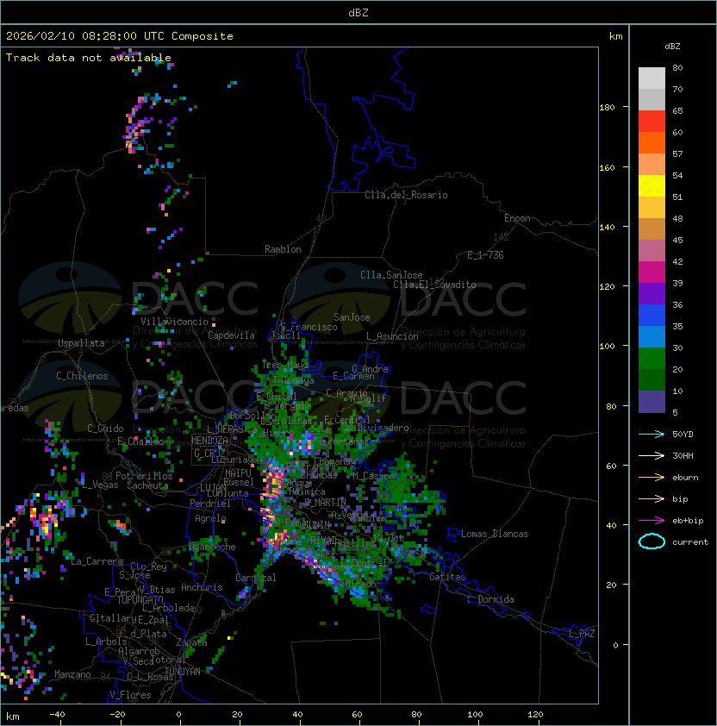Click the 'S_MARTIN' town label

pyautogui.click(x=326, y=503)
